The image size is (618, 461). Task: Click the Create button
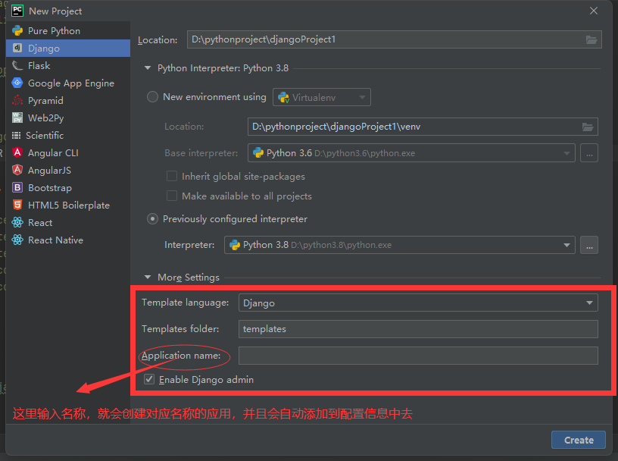click(578, 440)
